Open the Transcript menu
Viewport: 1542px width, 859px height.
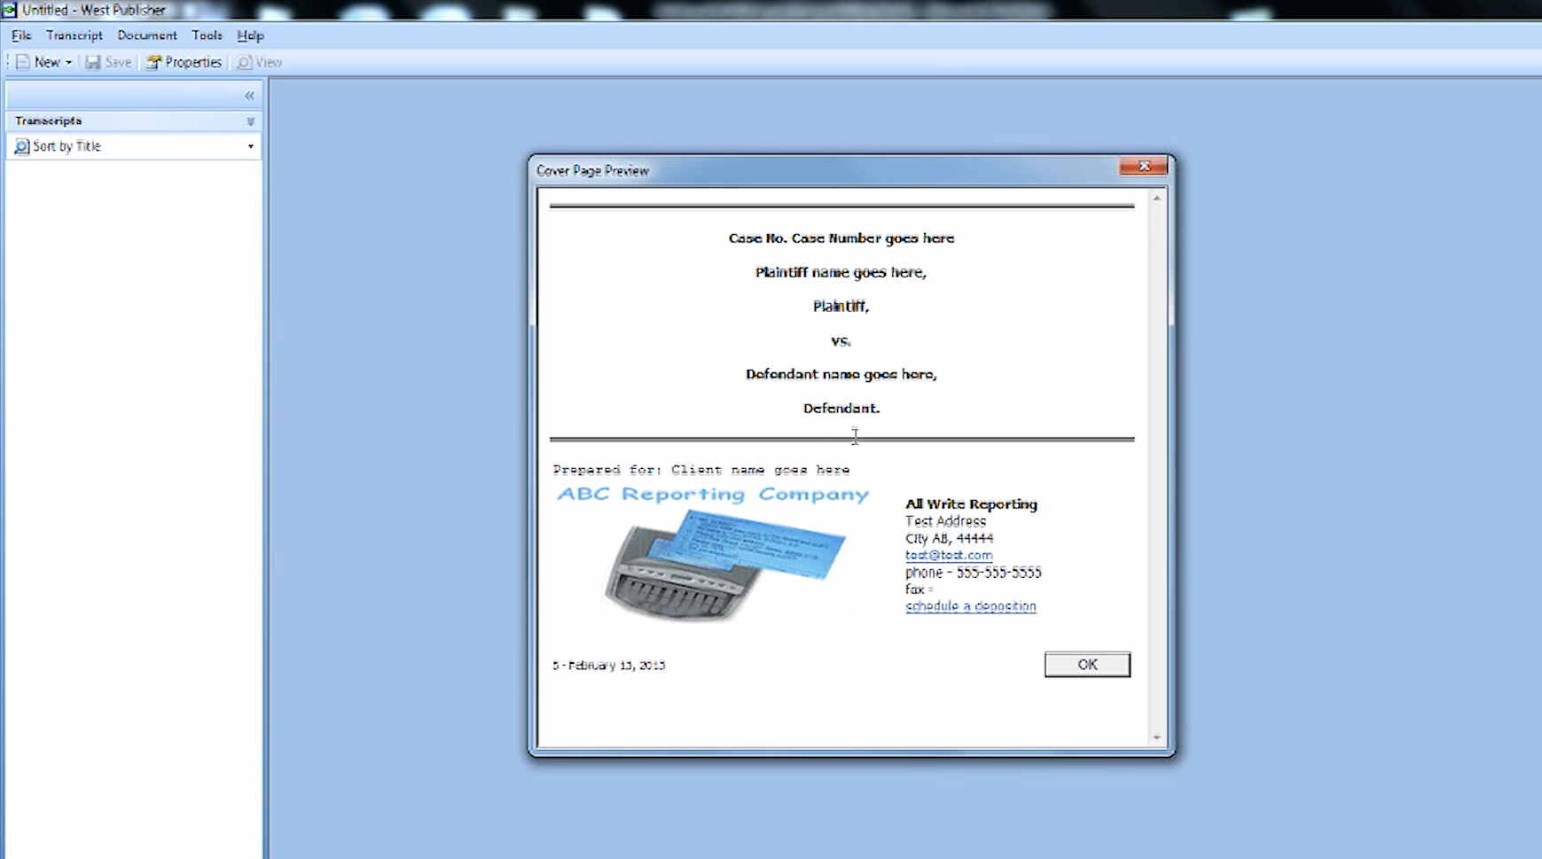click(x=74, y=35)
